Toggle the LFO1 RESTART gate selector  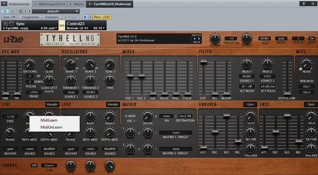pyautogui.click(x=10, y=149)
